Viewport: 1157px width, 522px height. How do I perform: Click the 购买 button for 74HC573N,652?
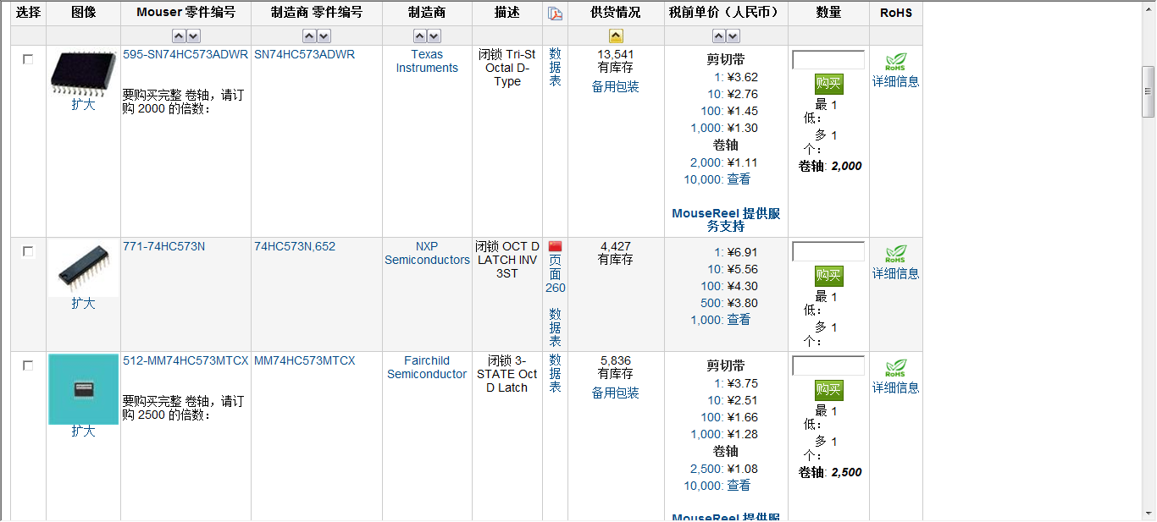828,276
